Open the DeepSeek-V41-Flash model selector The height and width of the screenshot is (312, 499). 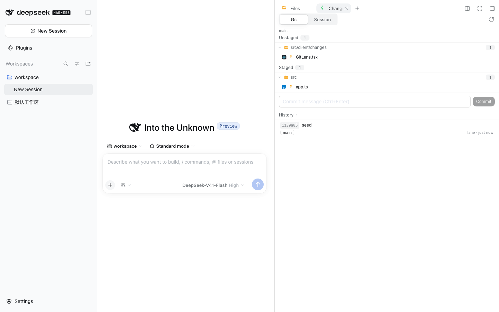pyautogui.click(x=213, y=185)
